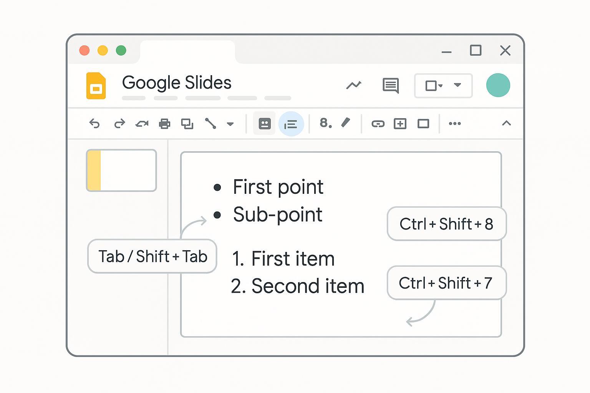The height and width of the screenshot is (393, 590).
Task: Collapse the toolbar with chevron up
Action: (x=506, y=123)
